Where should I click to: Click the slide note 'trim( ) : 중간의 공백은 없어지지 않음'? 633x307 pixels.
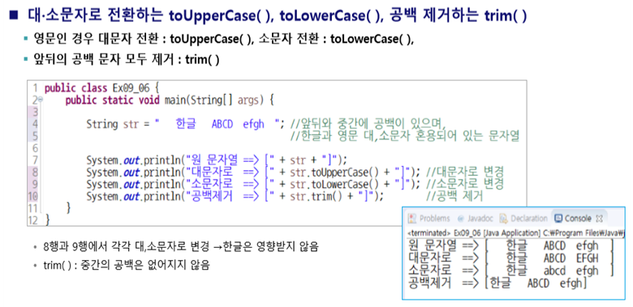point(127,266)
